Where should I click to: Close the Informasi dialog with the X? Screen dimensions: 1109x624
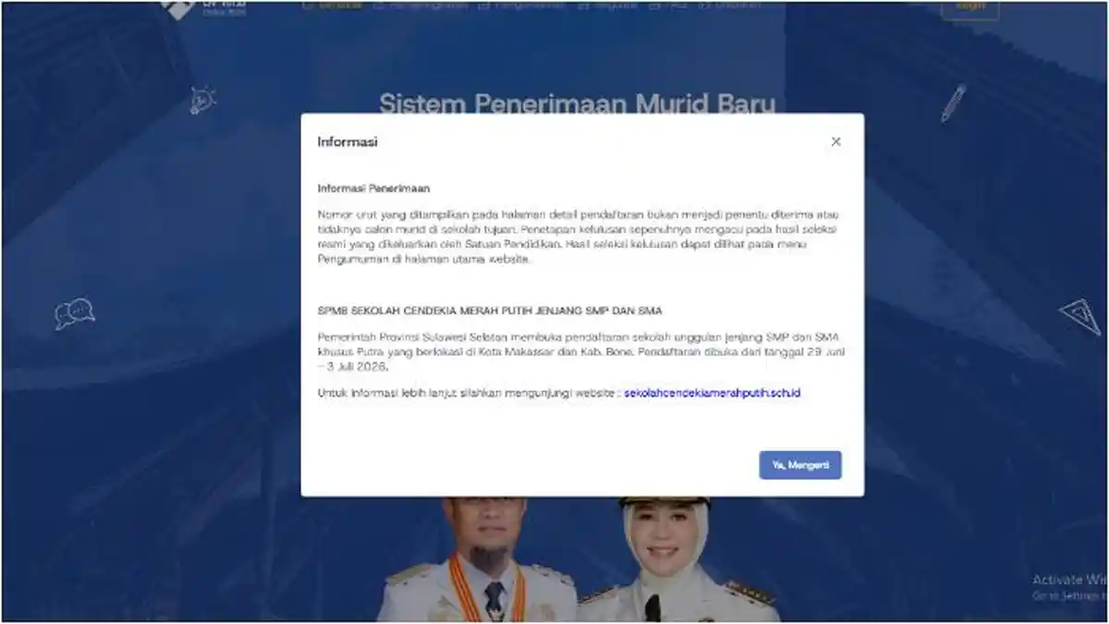pyautogui.click(x=835, y=141)
